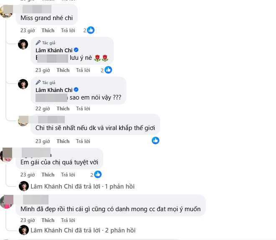This screenshot has width=276, height=240.
Task: Click the like reaction icon under "viral khắp thế giơi"
Action: click(156, 140)
